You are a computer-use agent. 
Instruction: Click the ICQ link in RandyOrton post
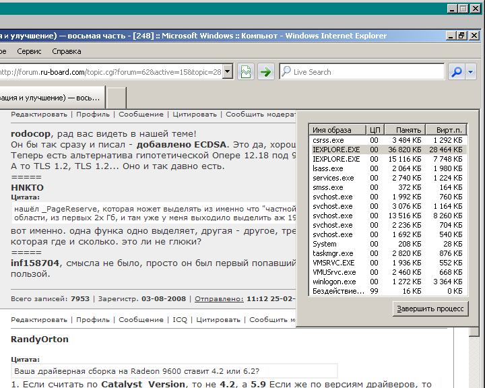pyautogui.click(x=180, y=320)
